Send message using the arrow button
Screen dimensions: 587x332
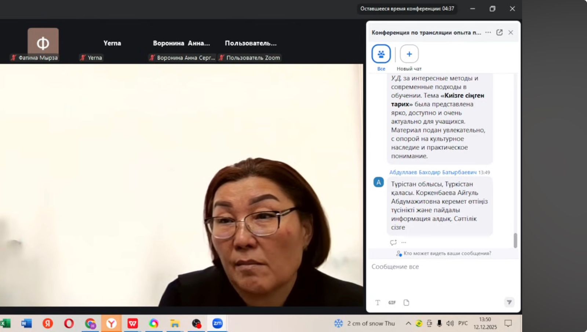(509, 302)
